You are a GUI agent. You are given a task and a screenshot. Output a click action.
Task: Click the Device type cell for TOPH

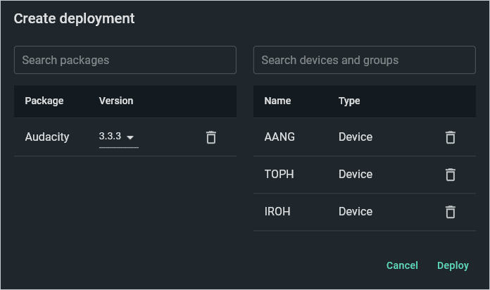(x=356, y=175)
